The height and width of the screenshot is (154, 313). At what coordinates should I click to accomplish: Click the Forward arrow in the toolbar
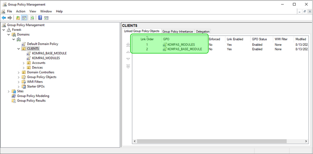pos(9,18)
